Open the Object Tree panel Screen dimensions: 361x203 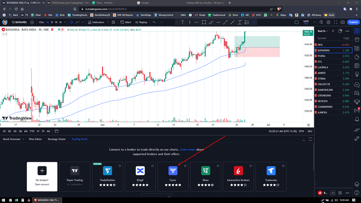[x=357, y=184]
